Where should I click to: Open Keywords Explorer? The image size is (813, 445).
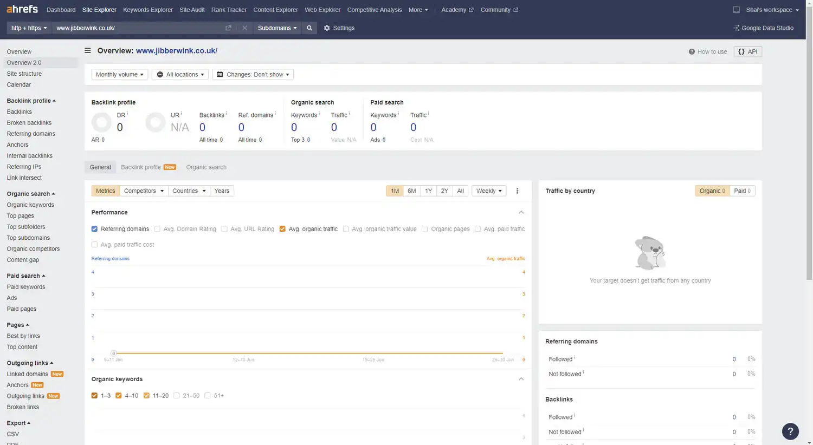[x=148, y=10]
